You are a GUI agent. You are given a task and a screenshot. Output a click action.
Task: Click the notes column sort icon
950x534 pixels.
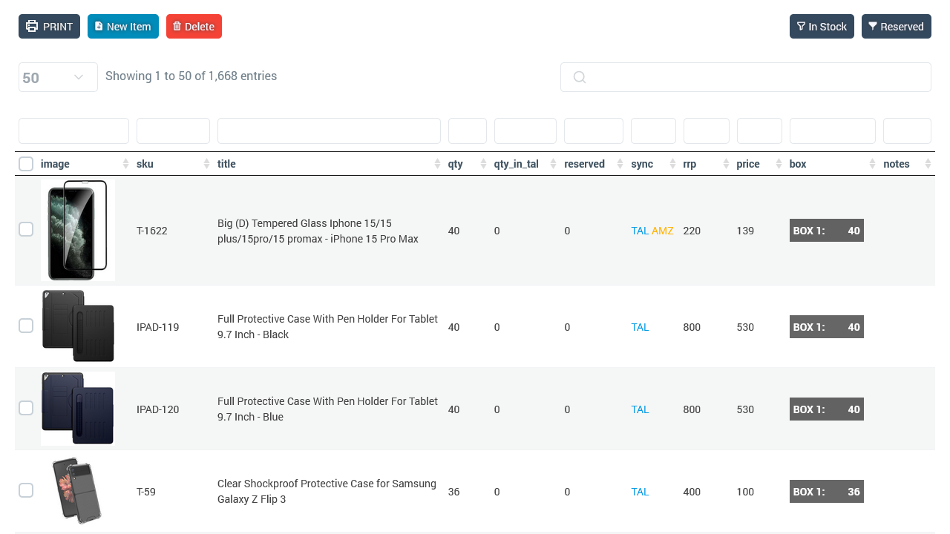click(x=928, y=164)
